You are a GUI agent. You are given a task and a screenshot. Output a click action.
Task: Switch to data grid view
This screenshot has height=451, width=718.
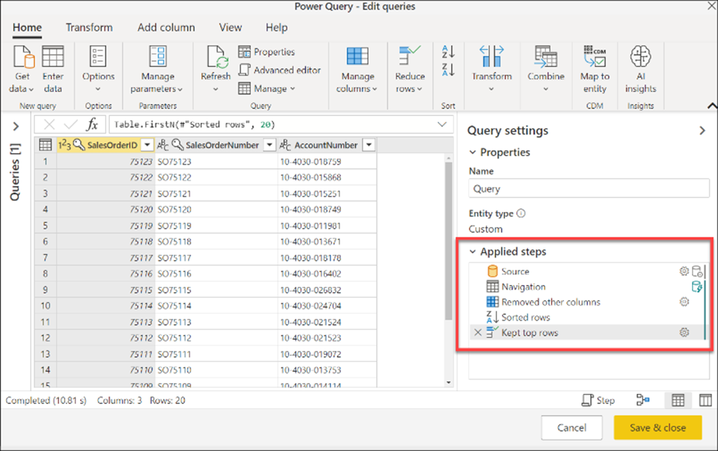(678, 400)
